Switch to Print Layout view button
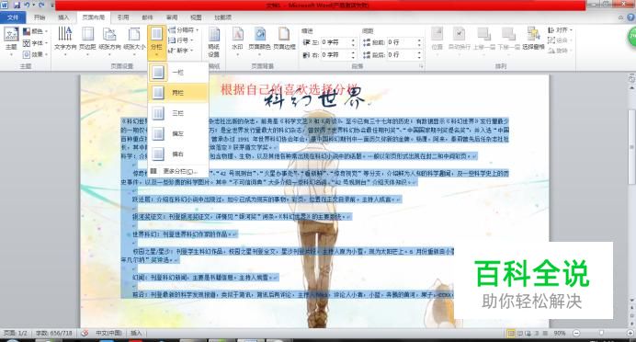The width and height of the screenshot is (636, 342). [x=511, y=333]
